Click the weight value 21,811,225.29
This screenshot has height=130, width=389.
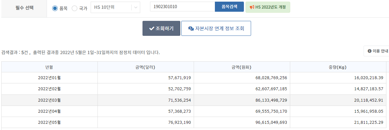tap(369, 123)
